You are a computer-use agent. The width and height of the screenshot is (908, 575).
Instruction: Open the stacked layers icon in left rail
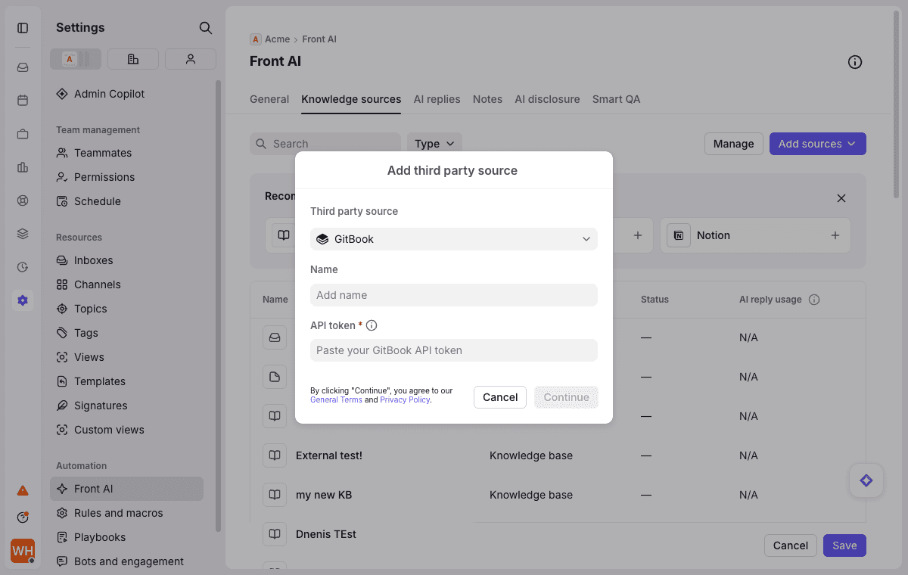pos(23,234)
